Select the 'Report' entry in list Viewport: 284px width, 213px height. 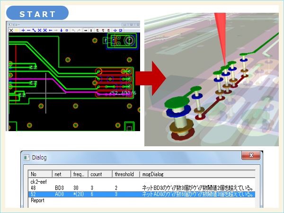(x=37, y=200)
